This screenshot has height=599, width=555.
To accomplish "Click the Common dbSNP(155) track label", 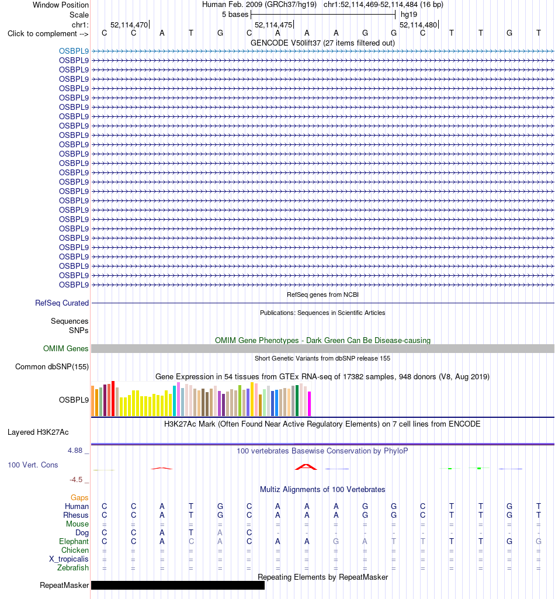I will pos(52,367).
